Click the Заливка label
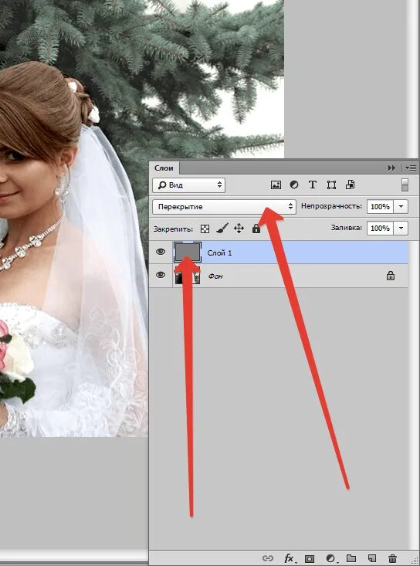The height and width of the screenshot is (566, 420). point(347,228)
